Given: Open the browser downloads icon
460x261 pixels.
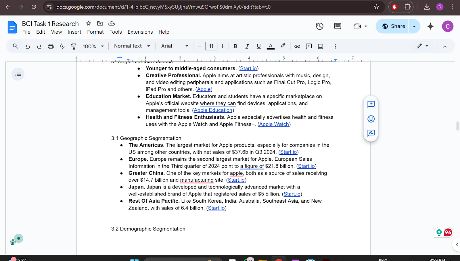Looking at the screenshot, I should click(x=427, y=7).
